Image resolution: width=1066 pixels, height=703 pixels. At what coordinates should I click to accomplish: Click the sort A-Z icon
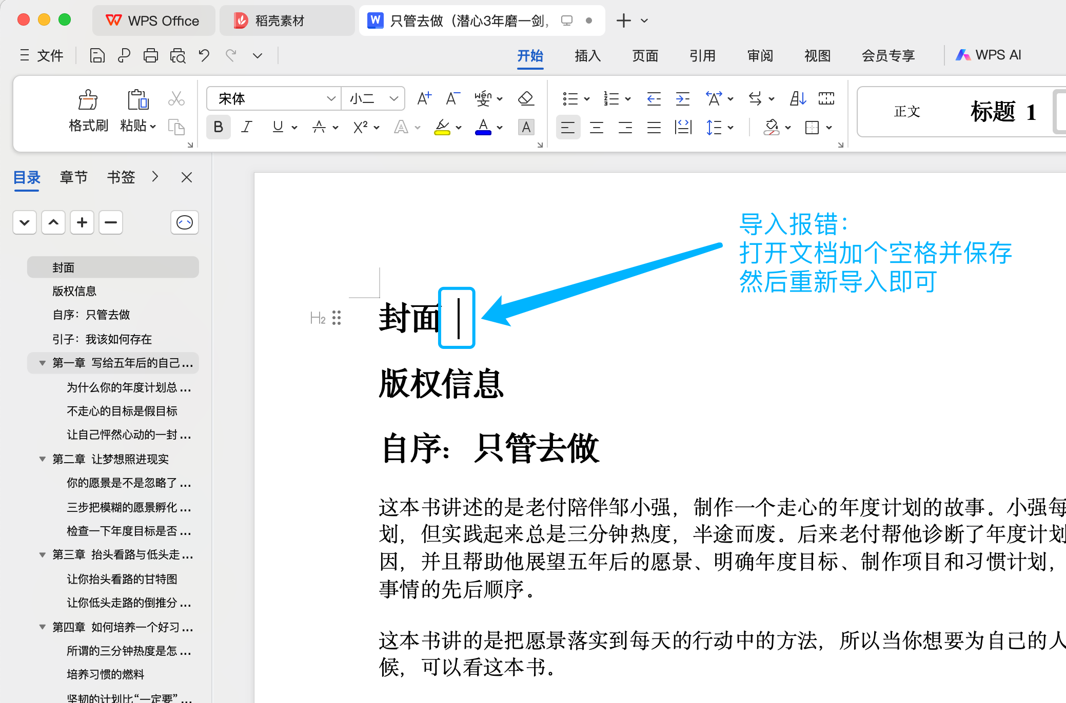[798, 98]
